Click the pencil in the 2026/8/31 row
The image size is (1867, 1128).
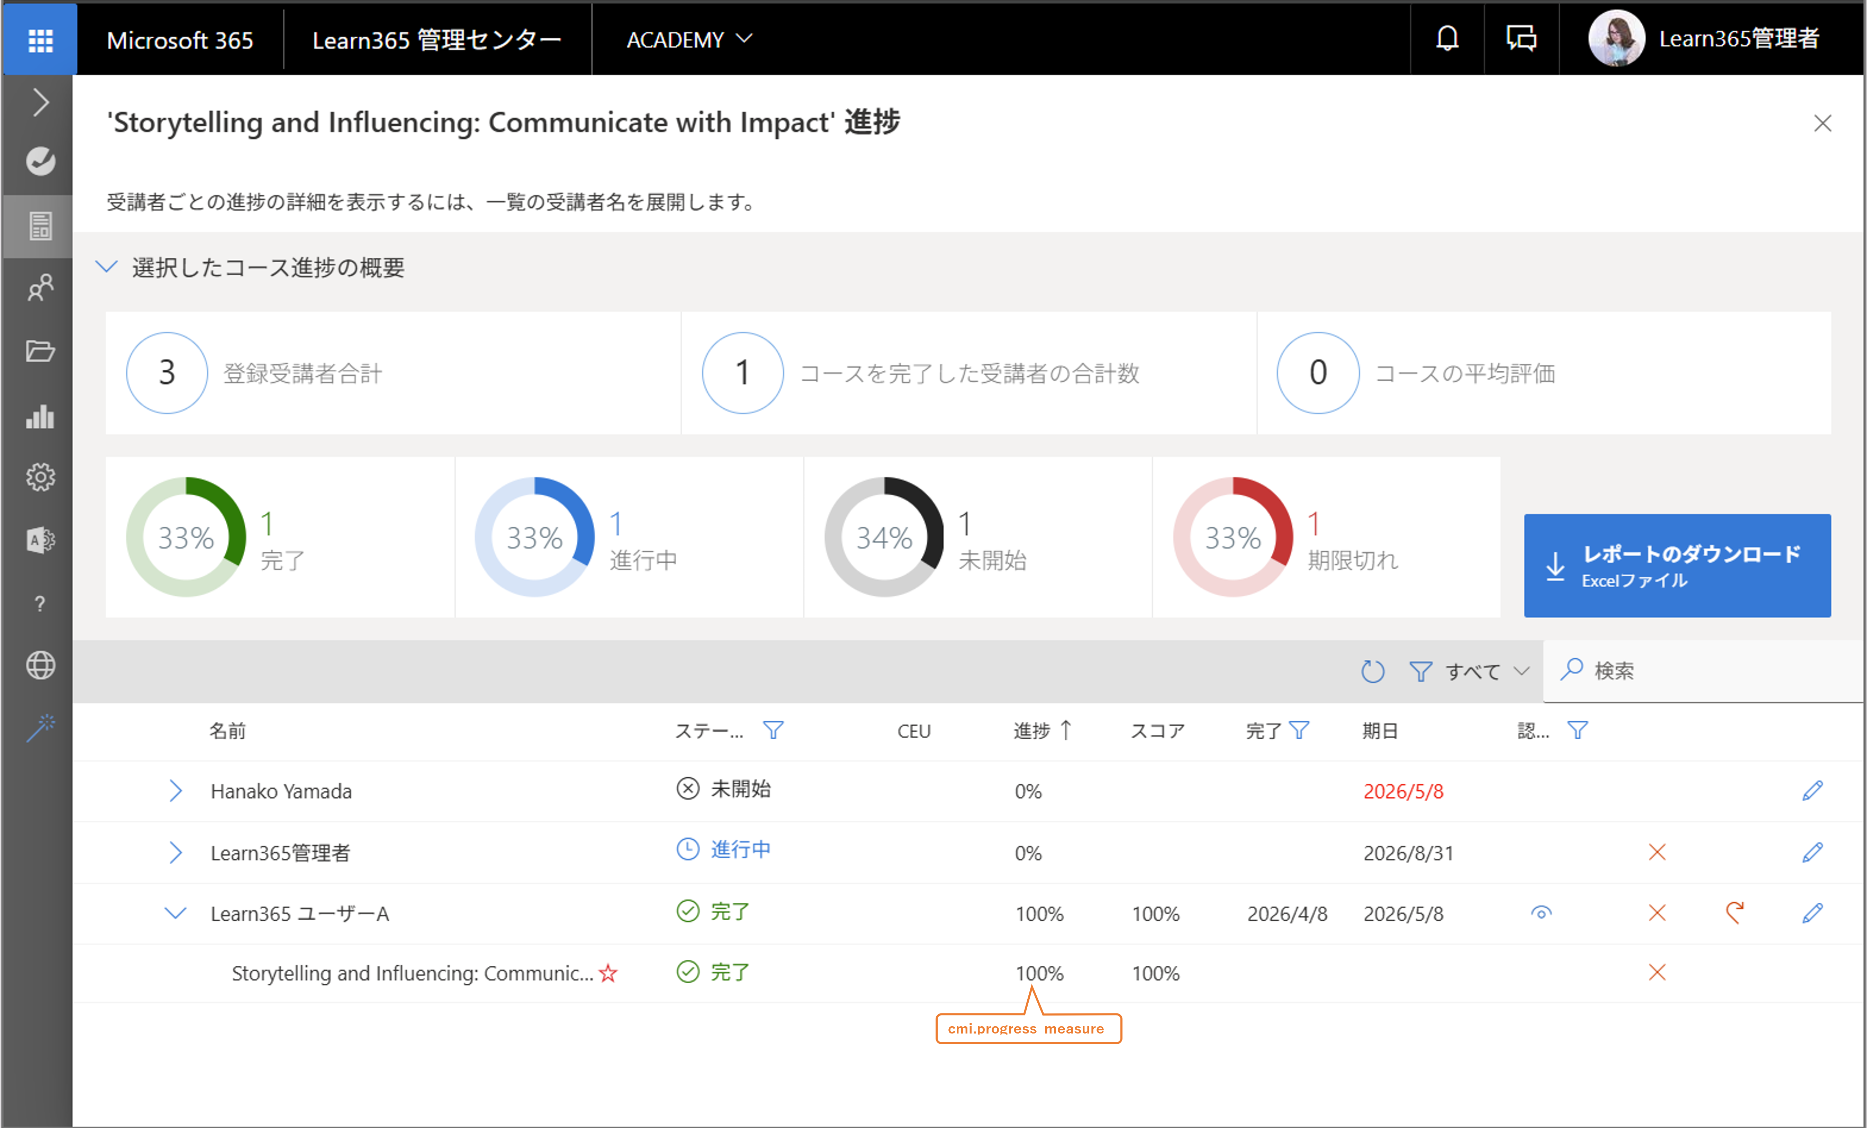coord(1812,852)
